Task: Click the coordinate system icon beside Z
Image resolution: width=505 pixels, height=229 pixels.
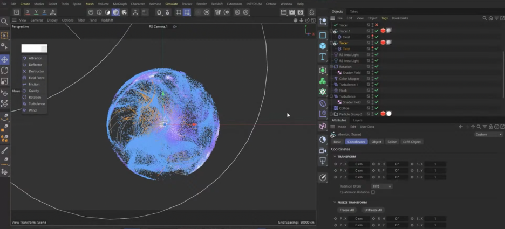Action: click(53, 12)
